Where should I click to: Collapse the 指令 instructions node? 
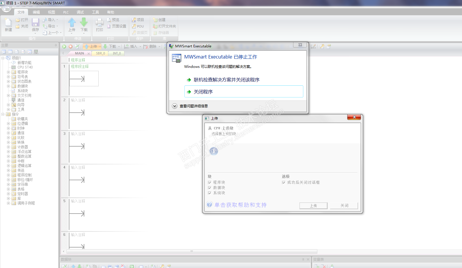pyautogui.click(x=3, y=114)
